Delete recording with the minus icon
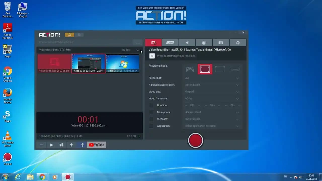The image size is (322, 181). point(41,145)
